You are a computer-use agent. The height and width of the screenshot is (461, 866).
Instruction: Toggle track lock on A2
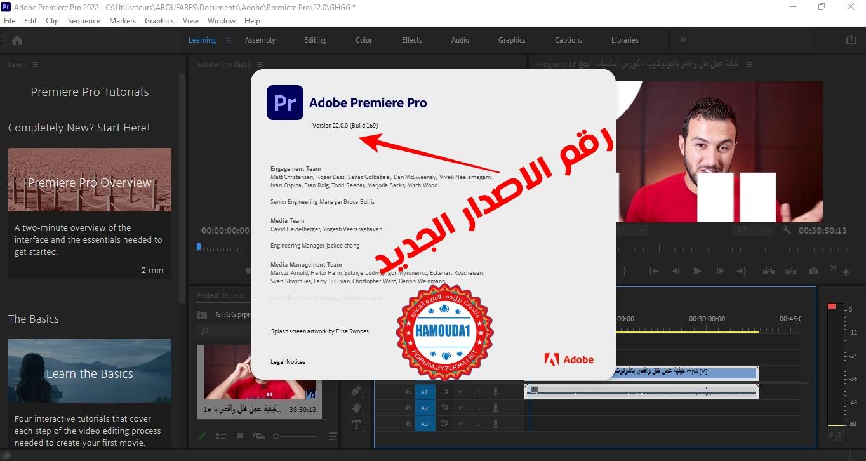coord(409,408)
